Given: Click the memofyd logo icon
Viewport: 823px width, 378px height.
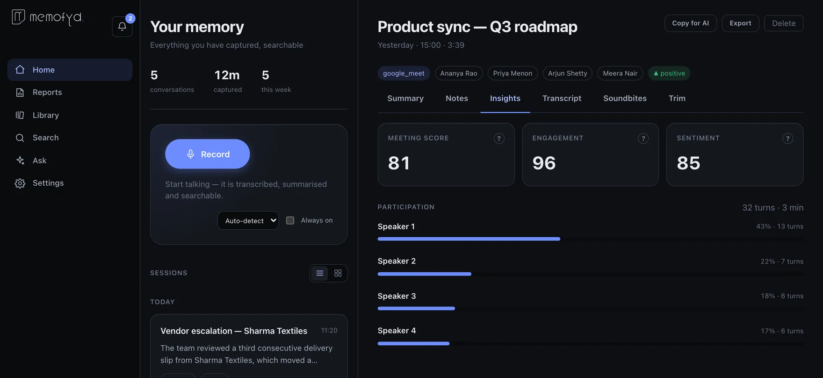Looking at the screenshot, I should pos(18,17).
